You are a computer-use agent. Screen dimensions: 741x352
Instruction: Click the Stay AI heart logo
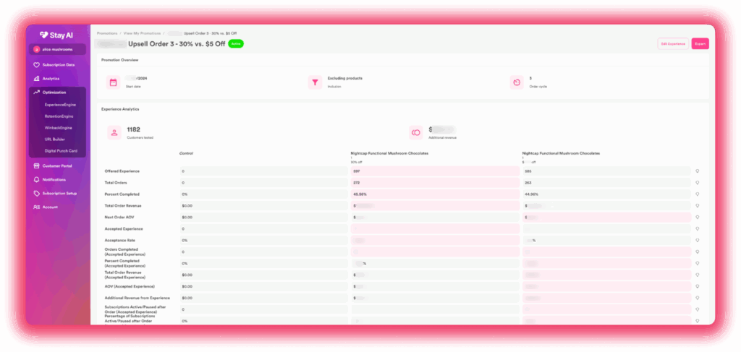pos(44,35)
